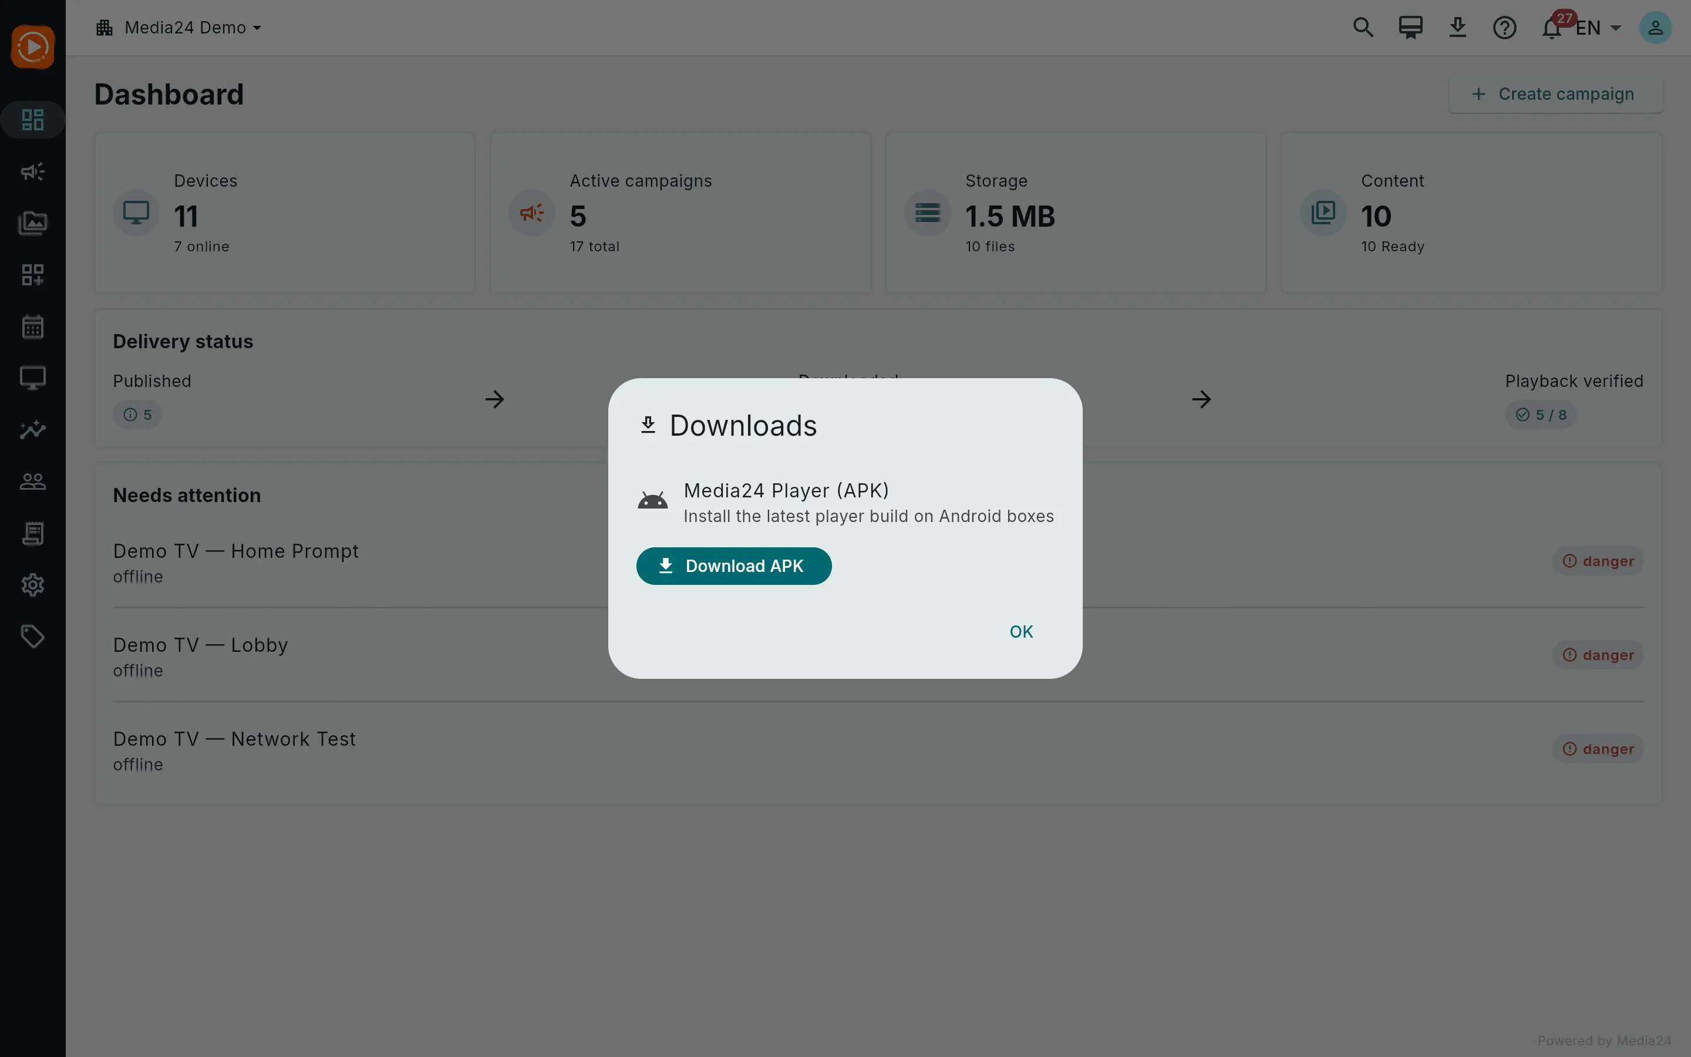Click the '10 Ready' content text

coord(1393,246)
